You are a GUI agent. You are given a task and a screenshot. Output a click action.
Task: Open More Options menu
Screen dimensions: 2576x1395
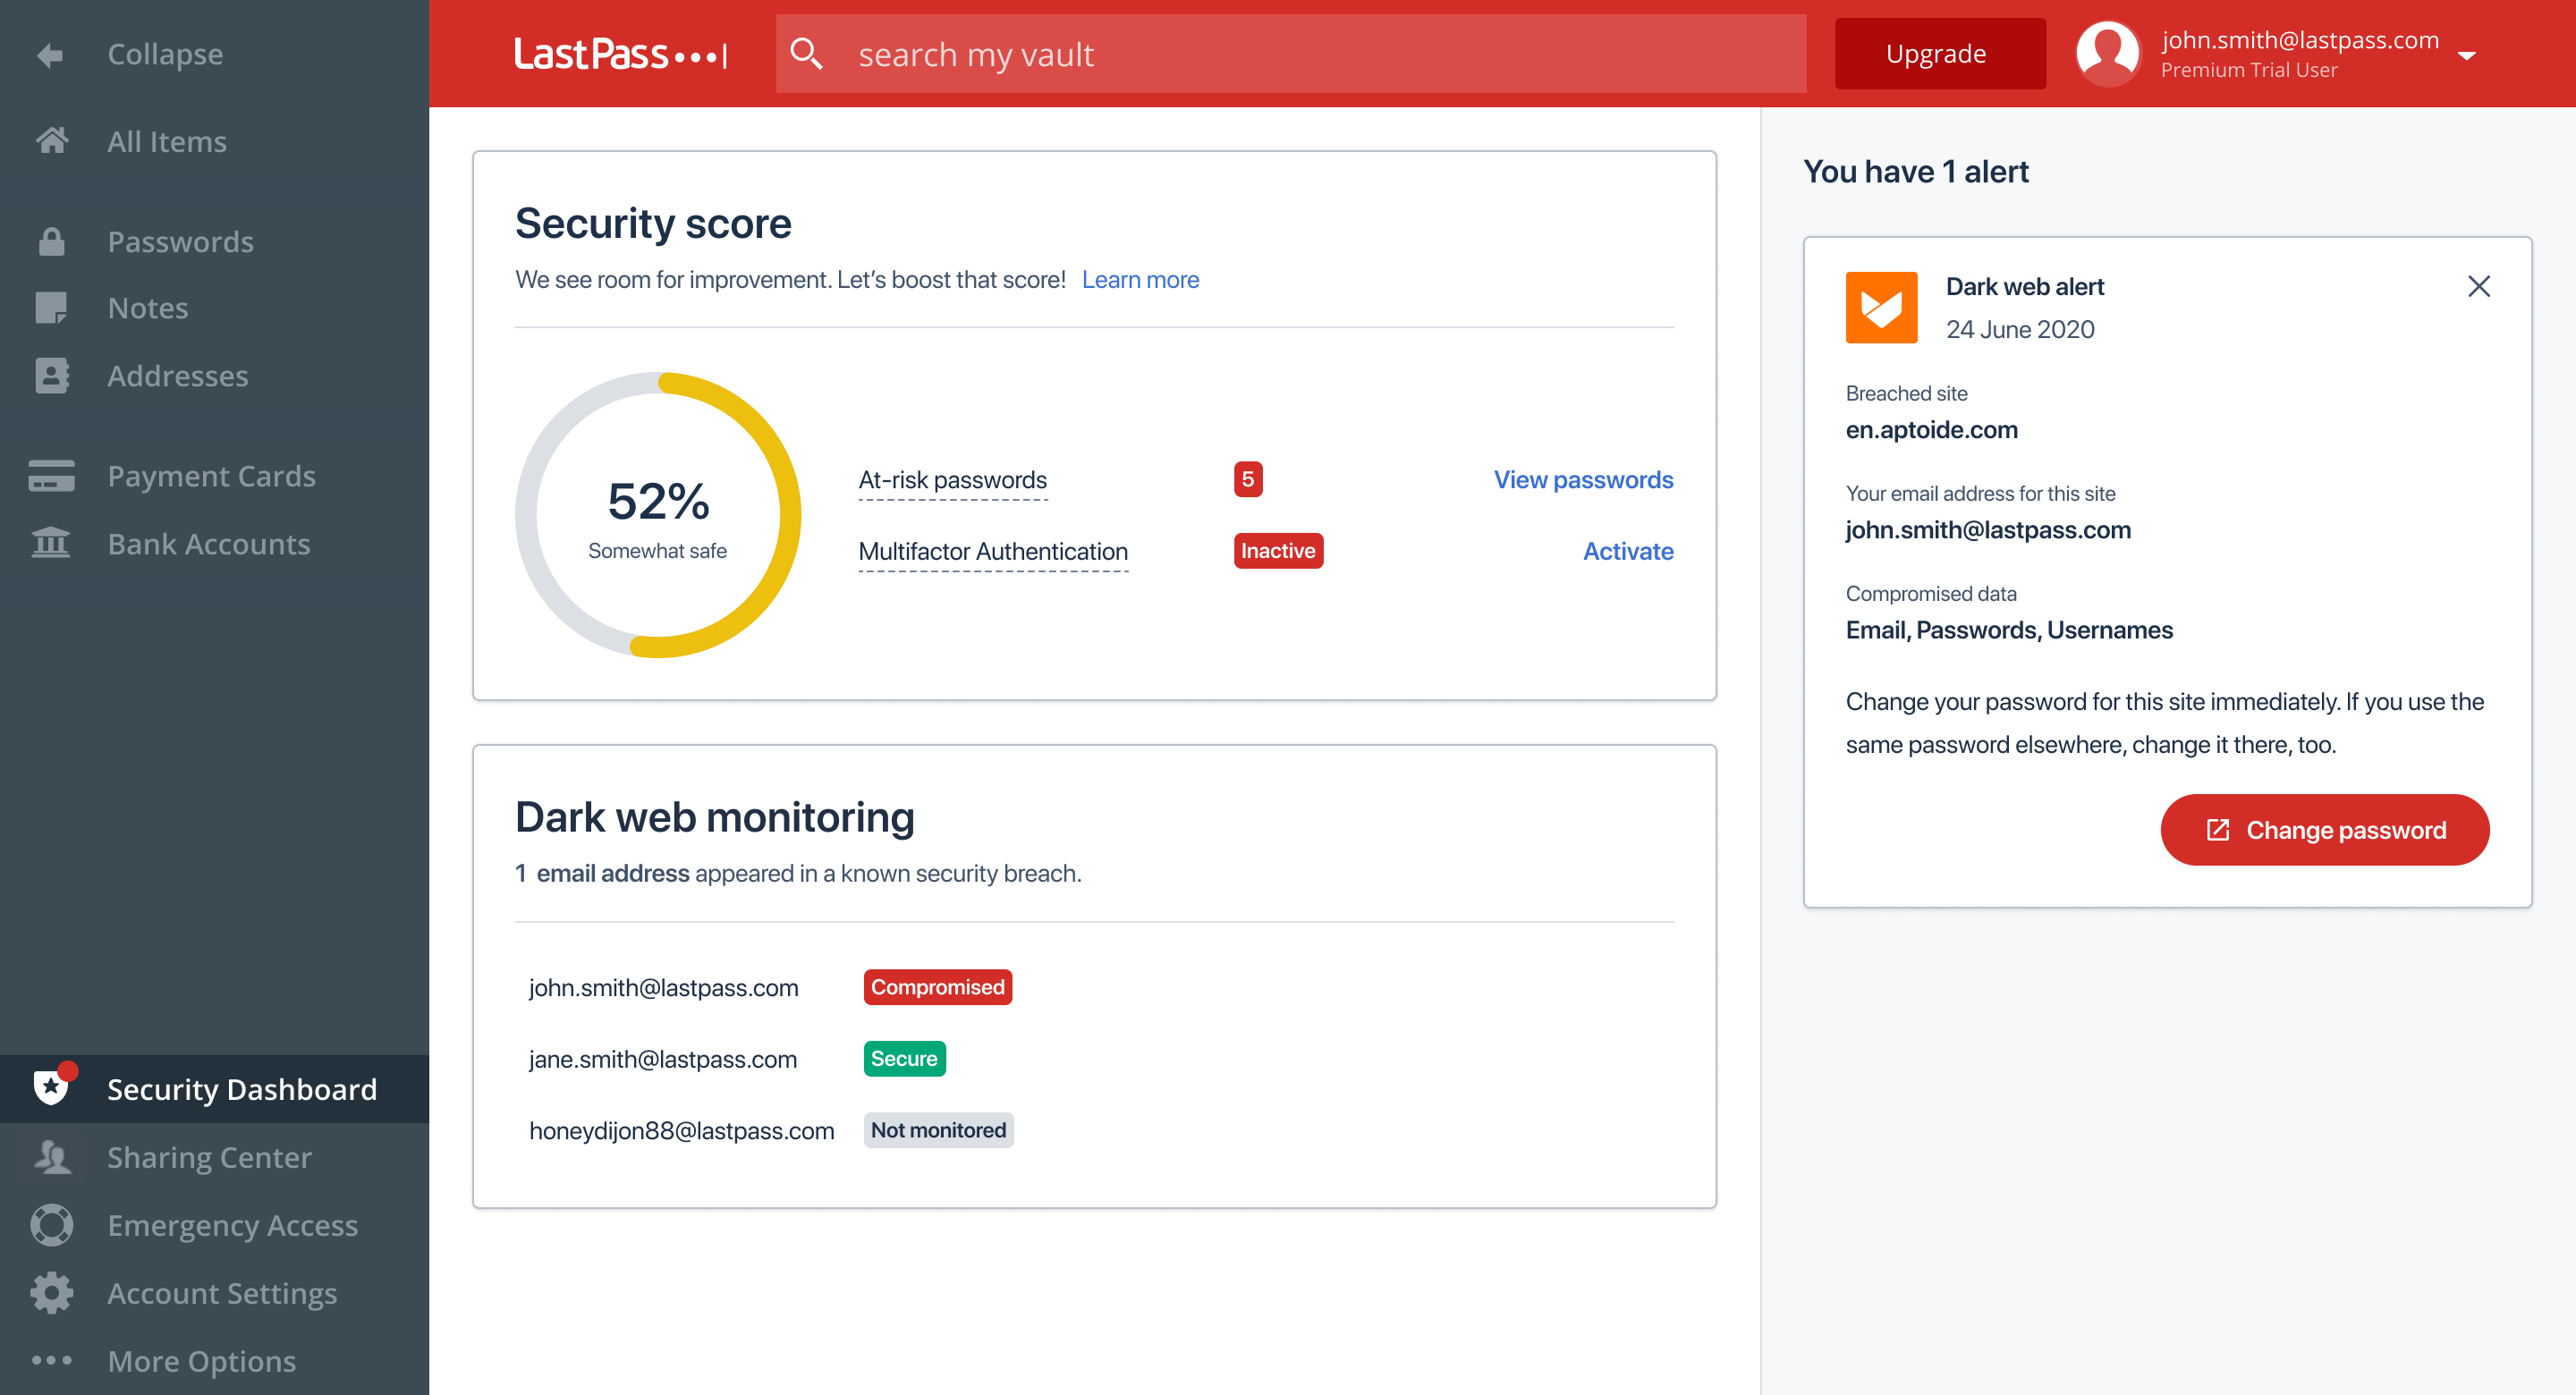tap(51, 1360)
